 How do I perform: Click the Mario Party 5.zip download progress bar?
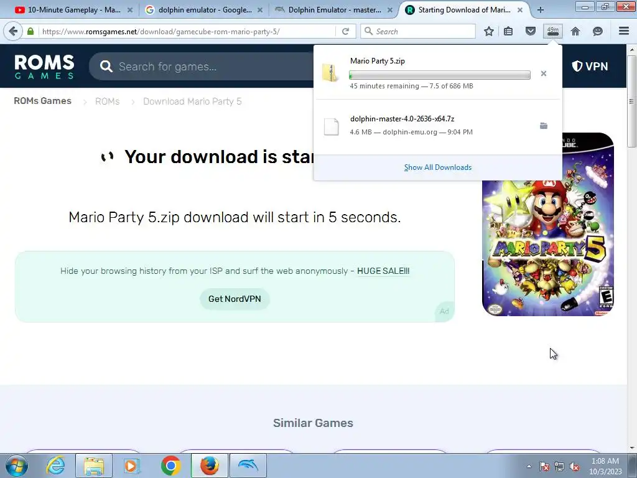pyautogui.click(x=440, y=75)
